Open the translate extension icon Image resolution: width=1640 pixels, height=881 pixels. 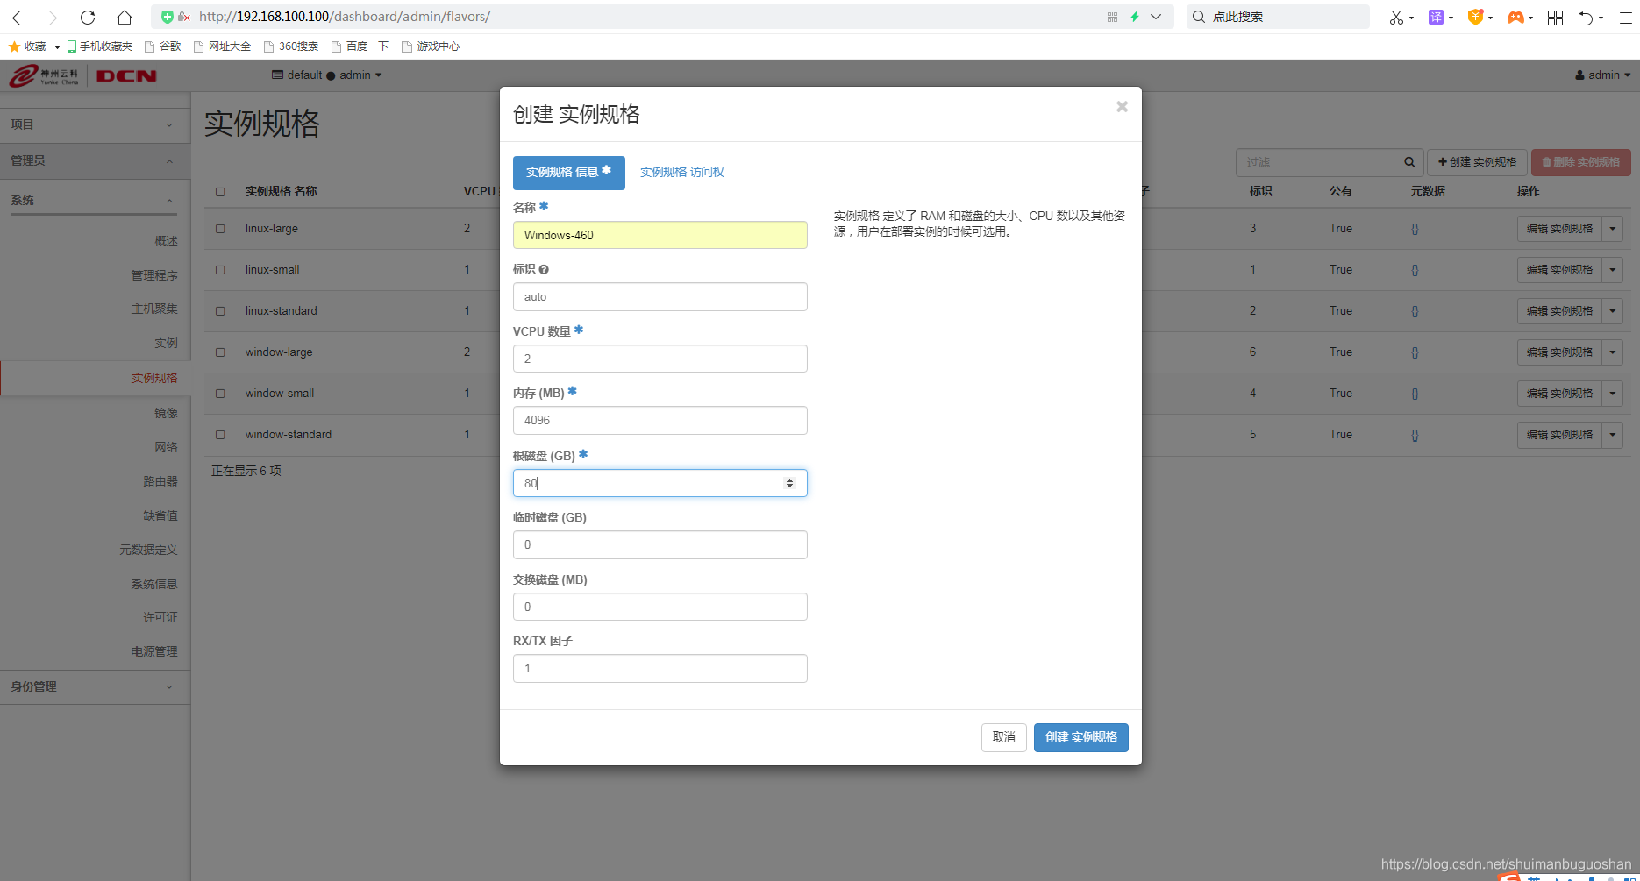tap(1436, 17)
